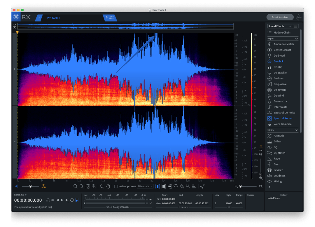Click the zoom in magnifier in toolbar
Viewport: 315px width, 227px height.
pyautogui.click(x=75, y=186)
